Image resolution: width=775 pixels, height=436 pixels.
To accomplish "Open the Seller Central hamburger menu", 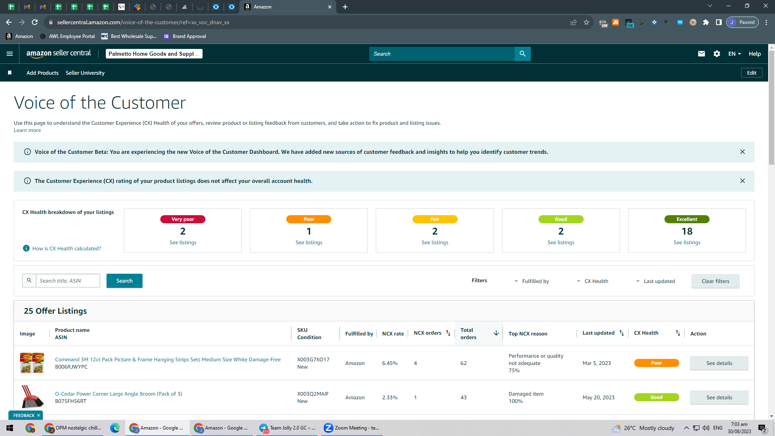I will coord(10,54).
